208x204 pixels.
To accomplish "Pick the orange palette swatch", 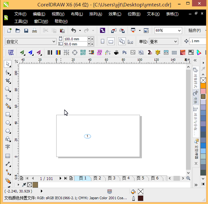I will [203, 86].
